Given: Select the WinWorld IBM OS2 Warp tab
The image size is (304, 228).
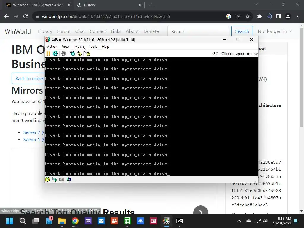Looking at the screenshot, I should tap(38, 5).
